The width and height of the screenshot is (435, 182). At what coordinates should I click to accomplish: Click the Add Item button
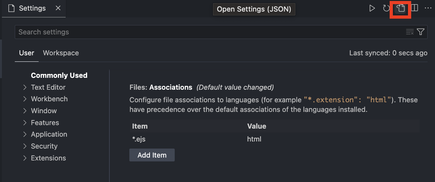[x=152, y=155]
